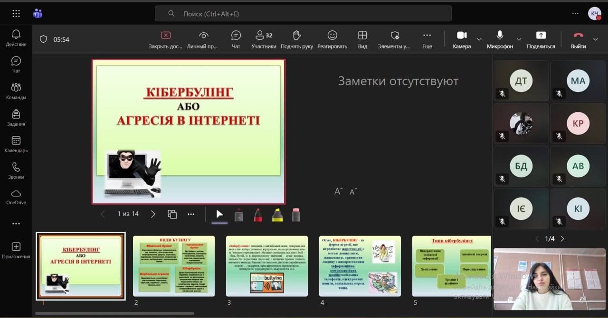Open the meeting Chat panel
Screen dimensions: 608x318
[236, 36]
